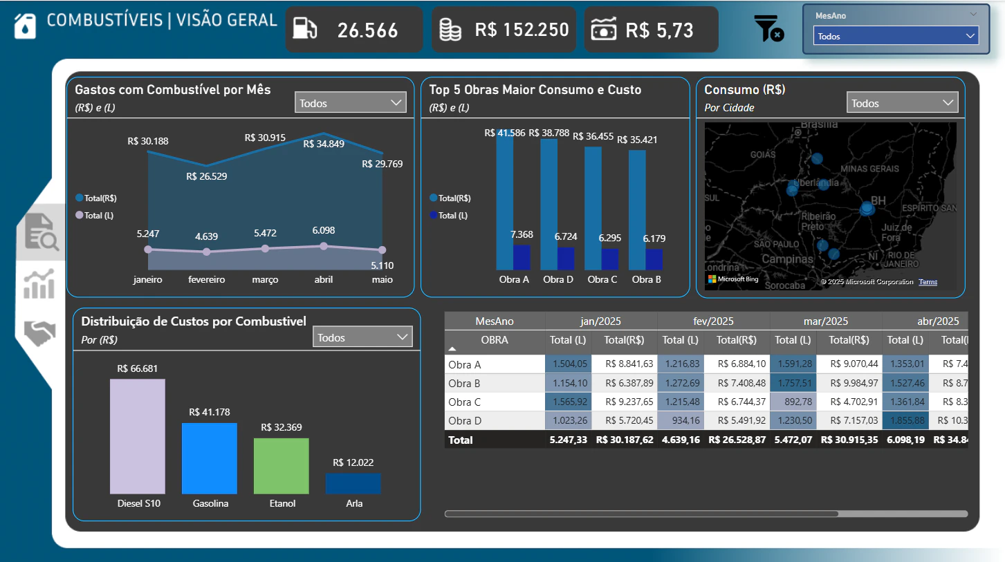Click the BH consumption bubble on the map
This screenshot has height=562, width=1005.
tap(867, 208)
